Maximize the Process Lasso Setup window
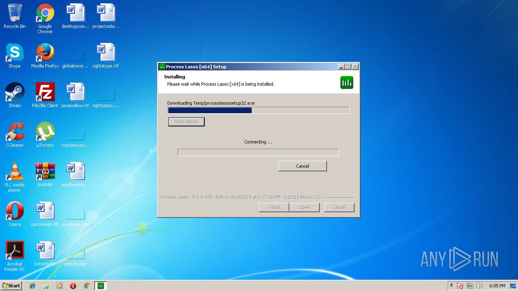518x291 pixels. tap(348, 67)
